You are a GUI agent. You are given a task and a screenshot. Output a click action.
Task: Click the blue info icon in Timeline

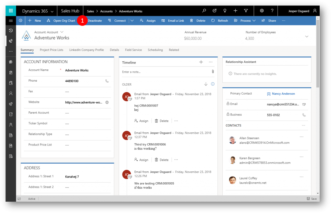pyautogui.click(x=213, y=84)
